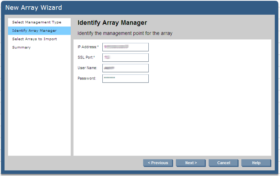Focus the User Name input field

125,68
